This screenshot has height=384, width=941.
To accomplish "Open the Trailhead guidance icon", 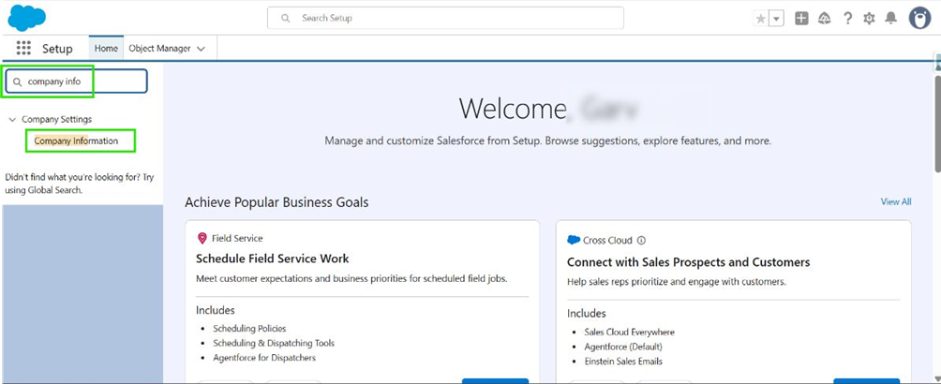I will pyautogui.click(x=825, y=19).
